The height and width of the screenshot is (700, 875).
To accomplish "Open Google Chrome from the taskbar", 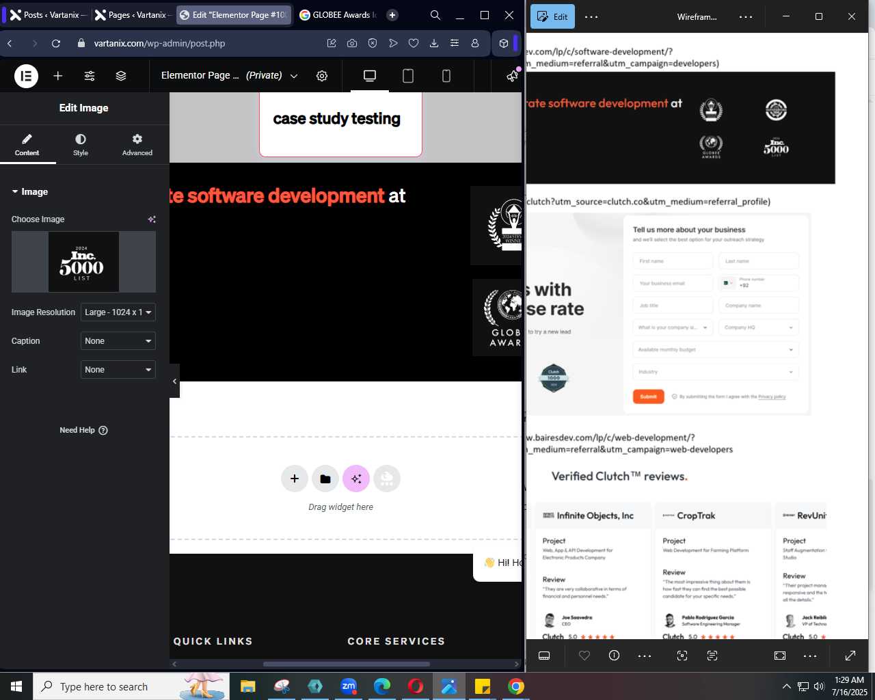I will [516, 686].
